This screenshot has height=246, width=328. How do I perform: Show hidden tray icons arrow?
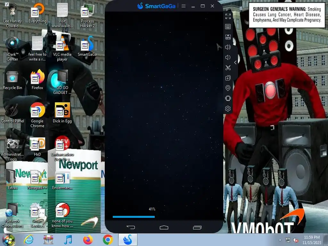click(280, 240)
